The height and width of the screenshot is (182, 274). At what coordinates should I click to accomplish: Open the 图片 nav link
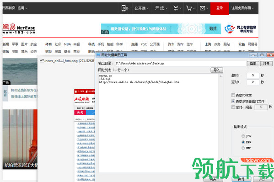(x=24, y=44)
